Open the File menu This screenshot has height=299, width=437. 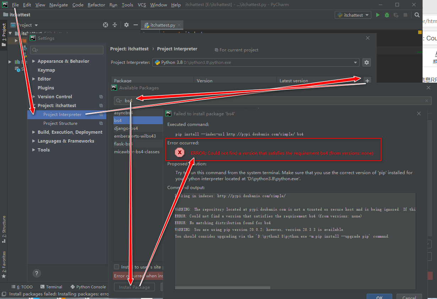point(15,5)
